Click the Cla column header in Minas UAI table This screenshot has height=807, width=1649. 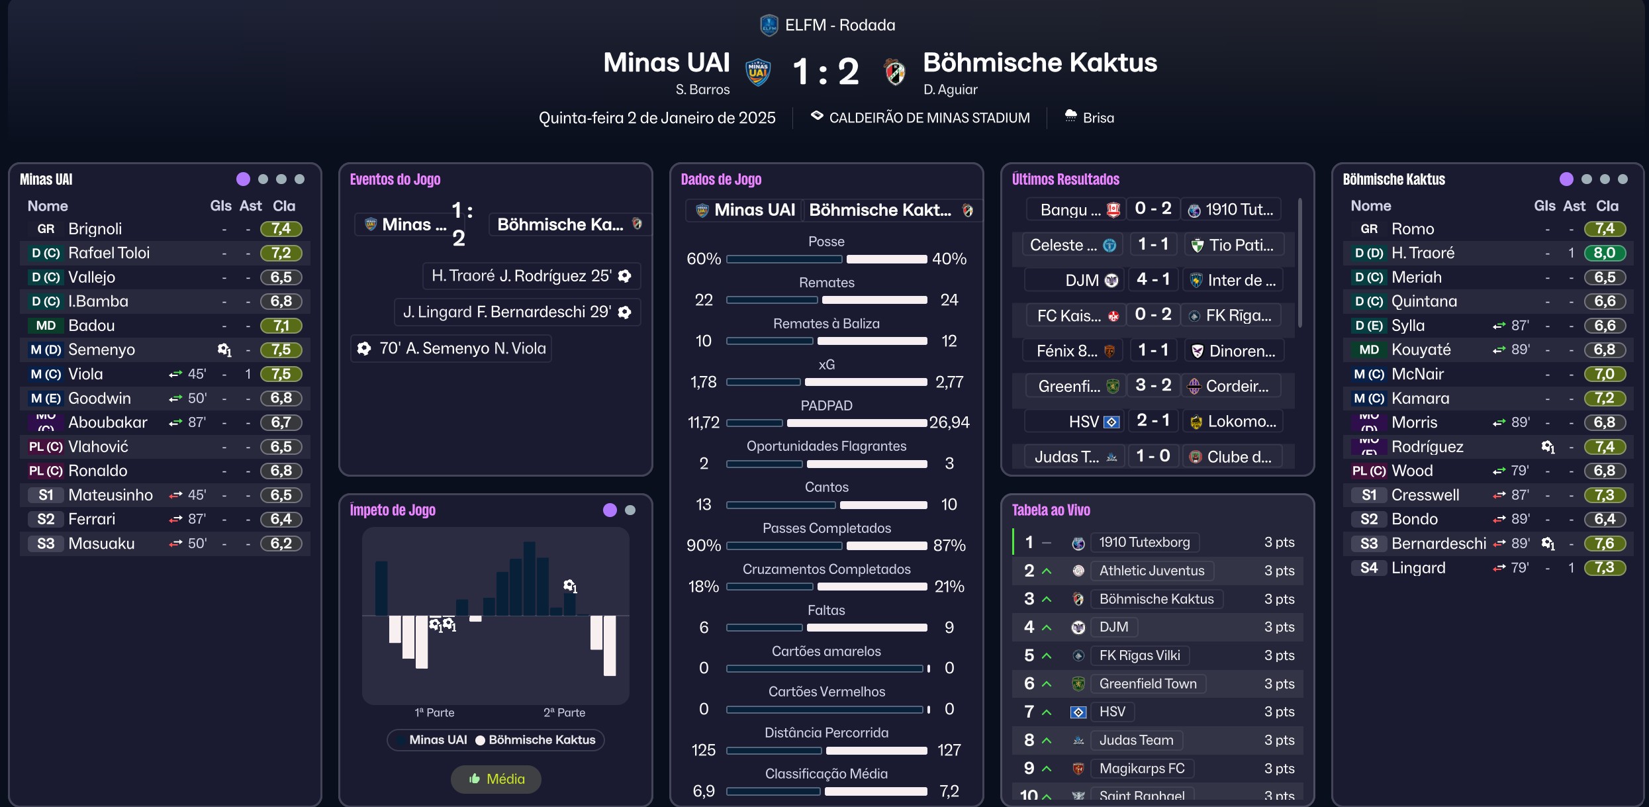pyautogui.click(x=284, y=206)
